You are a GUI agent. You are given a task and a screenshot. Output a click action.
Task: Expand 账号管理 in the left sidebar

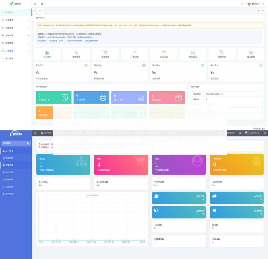(15, 20)
